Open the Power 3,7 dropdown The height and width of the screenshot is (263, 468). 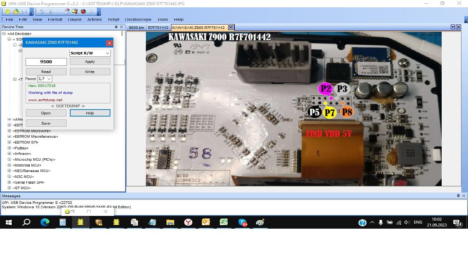(x=49, y=79)
